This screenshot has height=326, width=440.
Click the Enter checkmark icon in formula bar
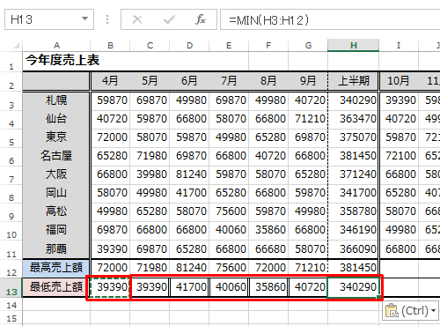pyautogui.click(x=169, y=19)
